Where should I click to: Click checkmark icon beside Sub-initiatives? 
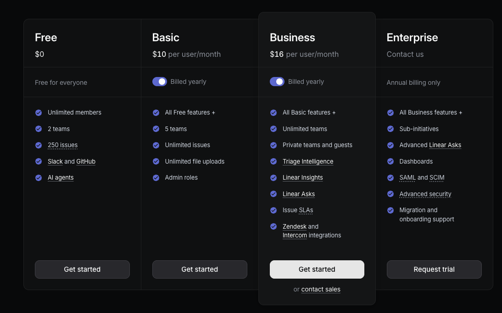(x=390, y=129)
